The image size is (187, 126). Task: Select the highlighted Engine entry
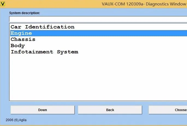click(x=99, y=33)
